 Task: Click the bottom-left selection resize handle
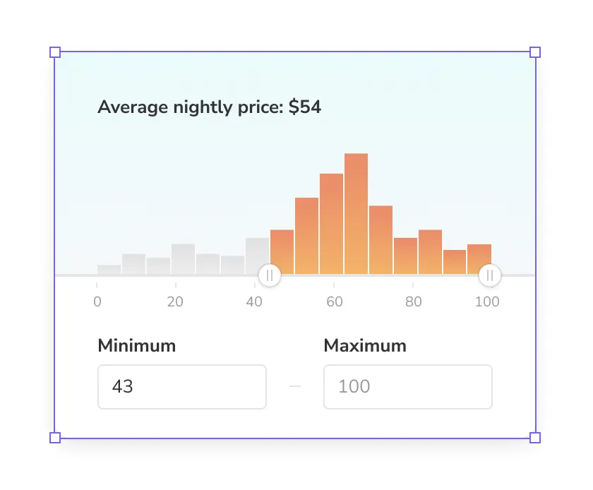point(55,438)
